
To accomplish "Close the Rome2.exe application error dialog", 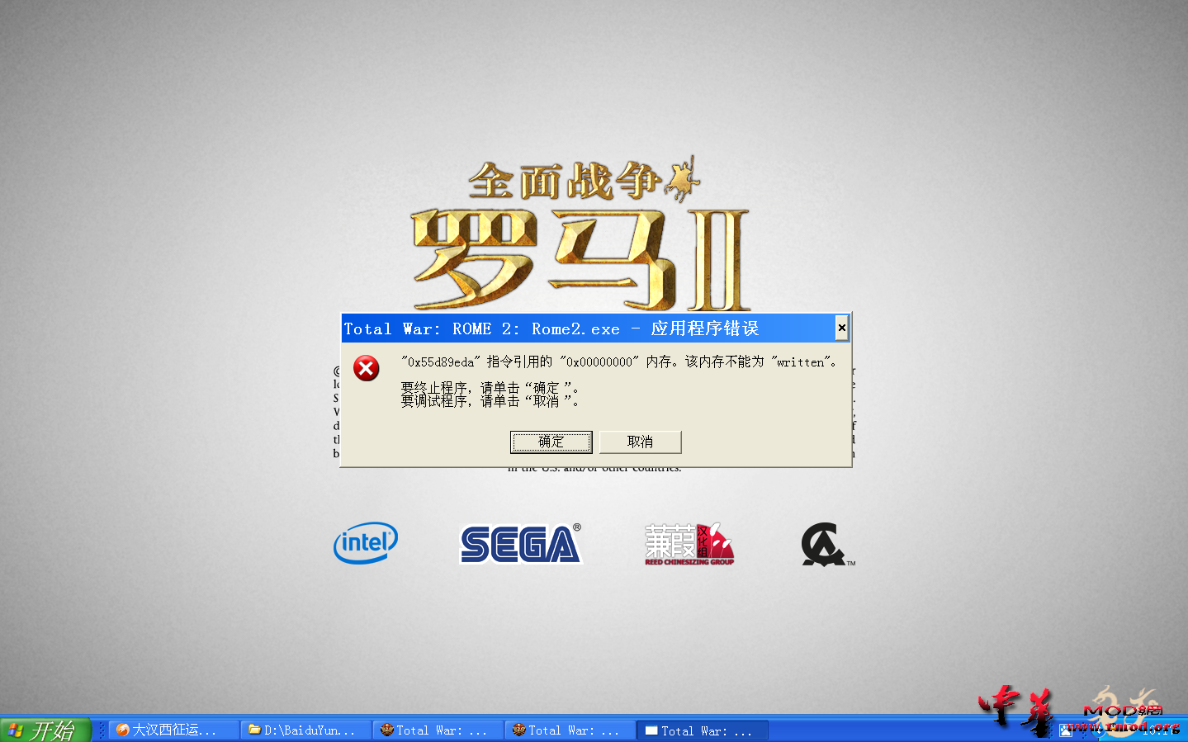I will [x=841, y=328].
